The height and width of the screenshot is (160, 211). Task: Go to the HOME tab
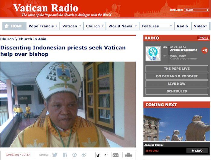pyautogui.click(x=14, y=26)
